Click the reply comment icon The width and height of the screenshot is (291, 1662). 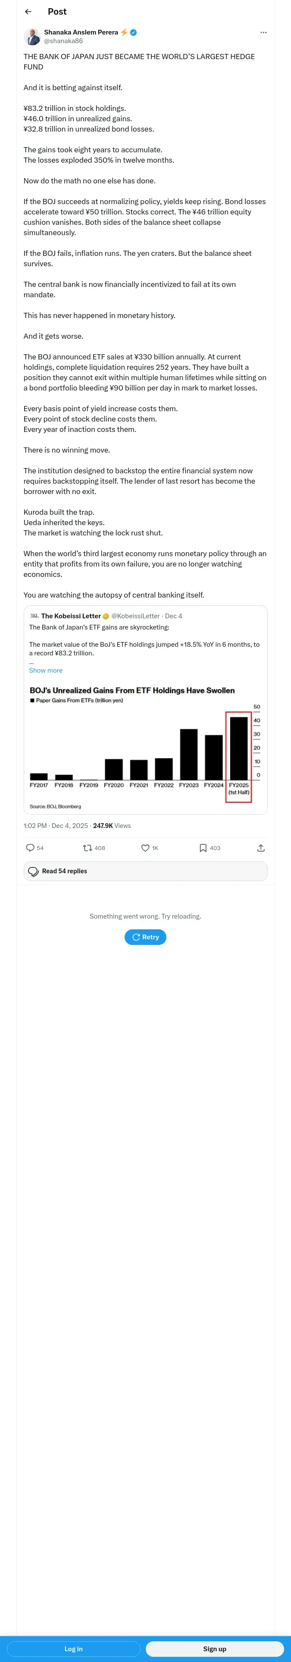[x=30, y=848]
